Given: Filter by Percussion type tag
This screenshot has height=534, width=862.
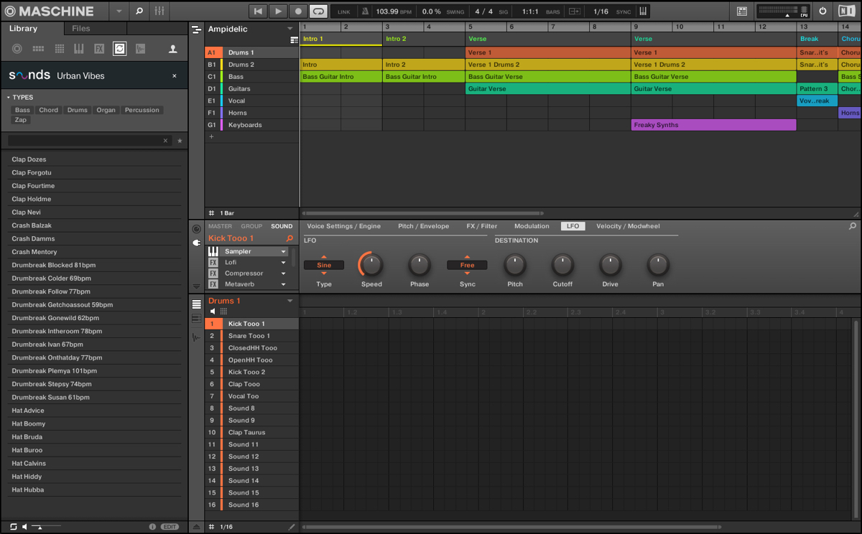Looking at the screenshot, I should (142, 110).
